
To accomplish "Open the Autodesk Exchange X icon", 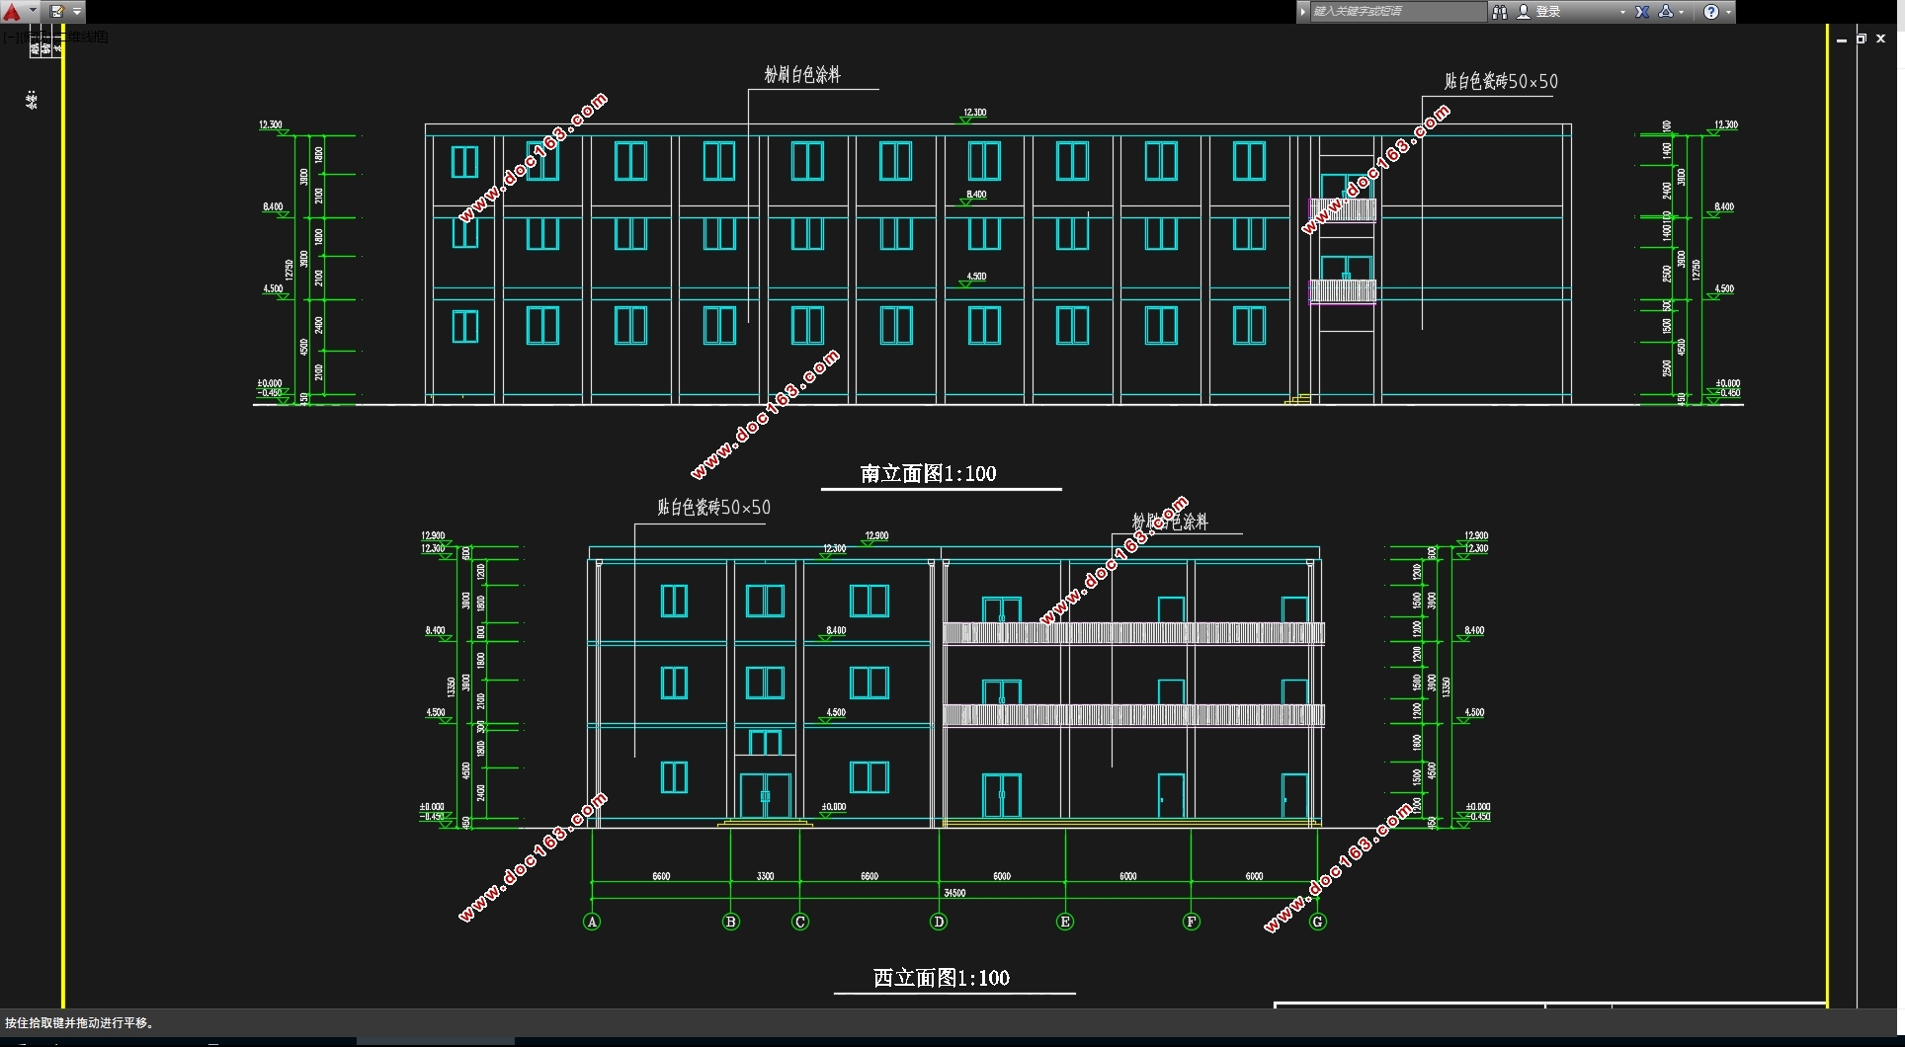I will (x=1642, y=12).
